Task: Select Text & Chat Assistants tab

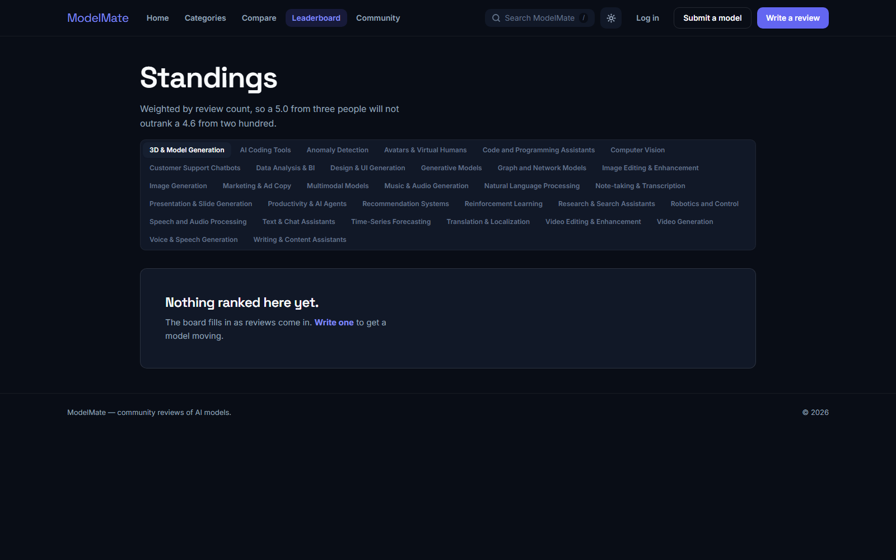Action: click(299, 222)
